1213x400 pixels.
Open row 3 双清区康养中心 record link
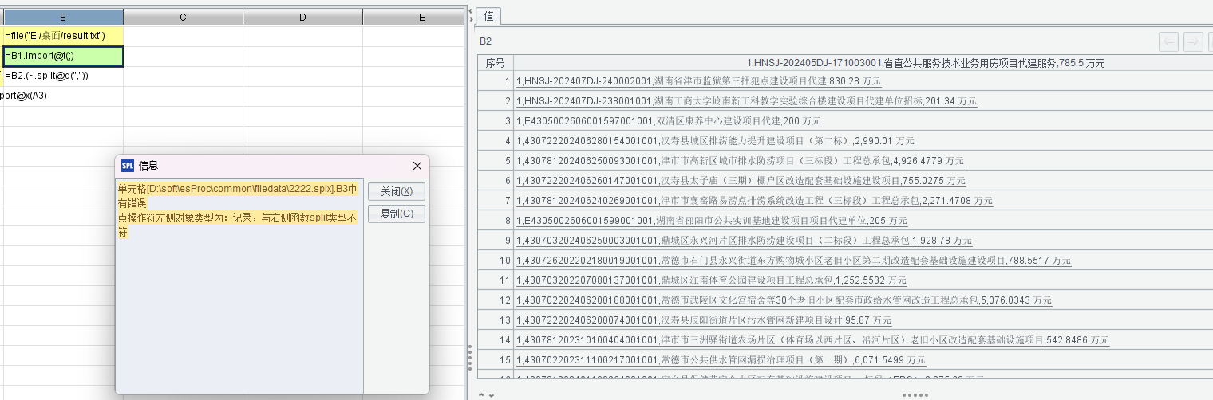coord(669,121)
